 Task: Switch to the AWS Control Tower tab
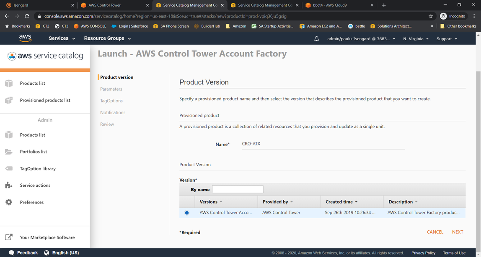click(115, 5)
